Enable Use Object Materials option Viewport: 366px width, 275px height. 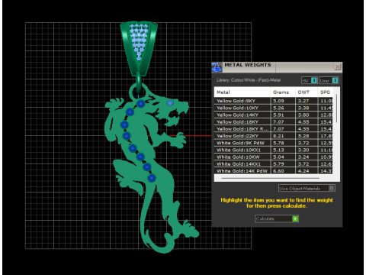click(307, 189)
